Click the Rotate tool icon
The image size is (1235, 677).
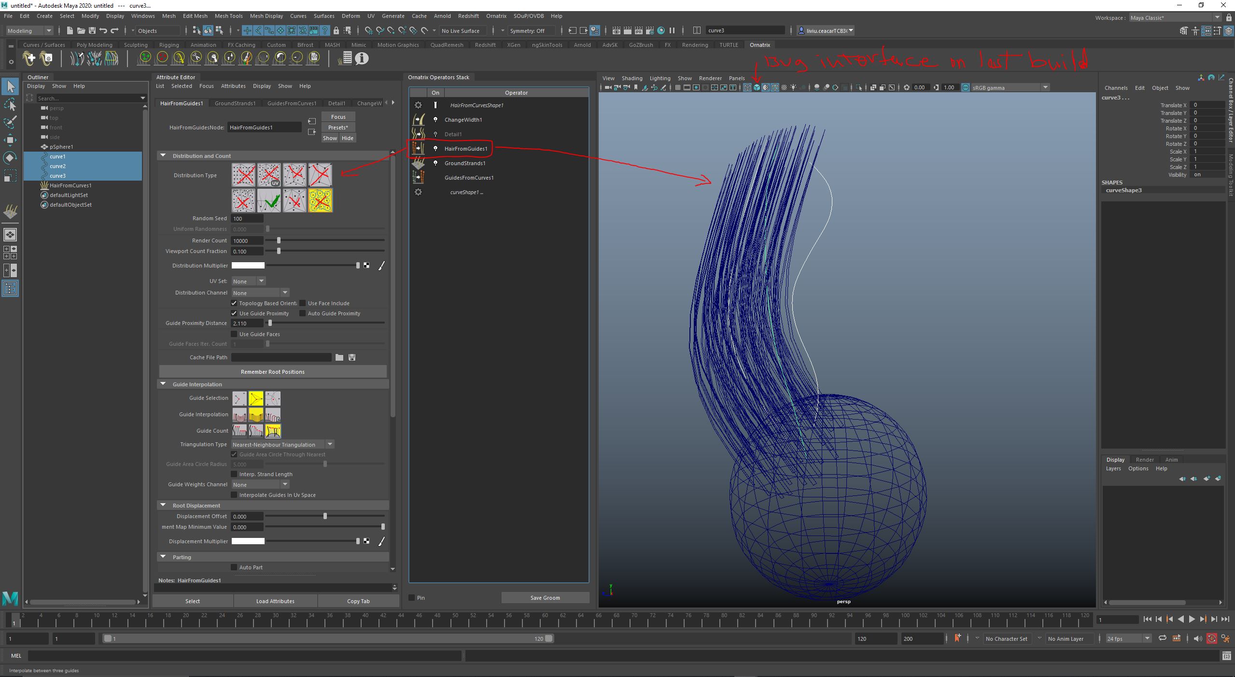tap(10, 158)
